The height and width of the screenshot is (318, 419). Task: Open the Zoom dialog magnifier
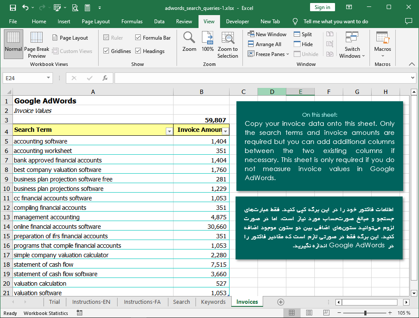[x=189, y=41]
